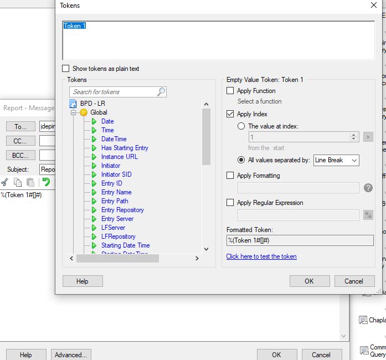
Task: Click the Comm Query activity icon
Action: click(x=364, y=351)
